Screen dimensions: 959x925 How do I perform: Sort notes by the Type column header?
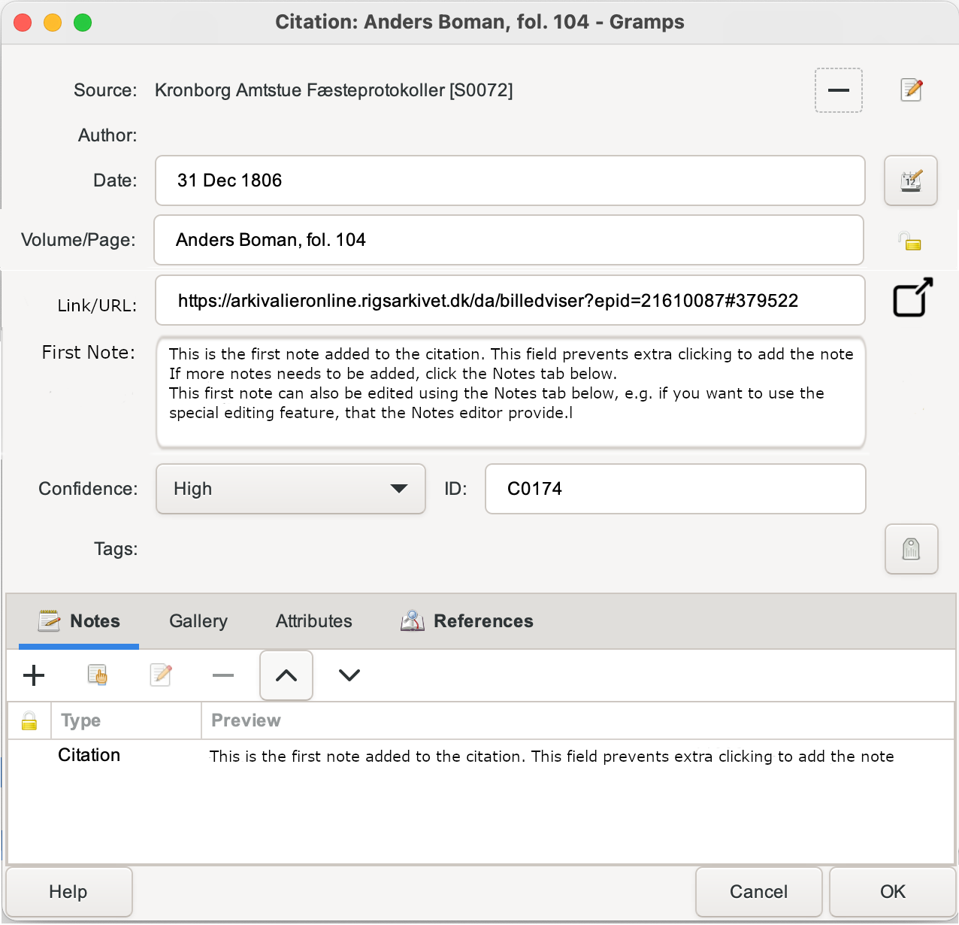pyautogui.click(x=126, y=720)
